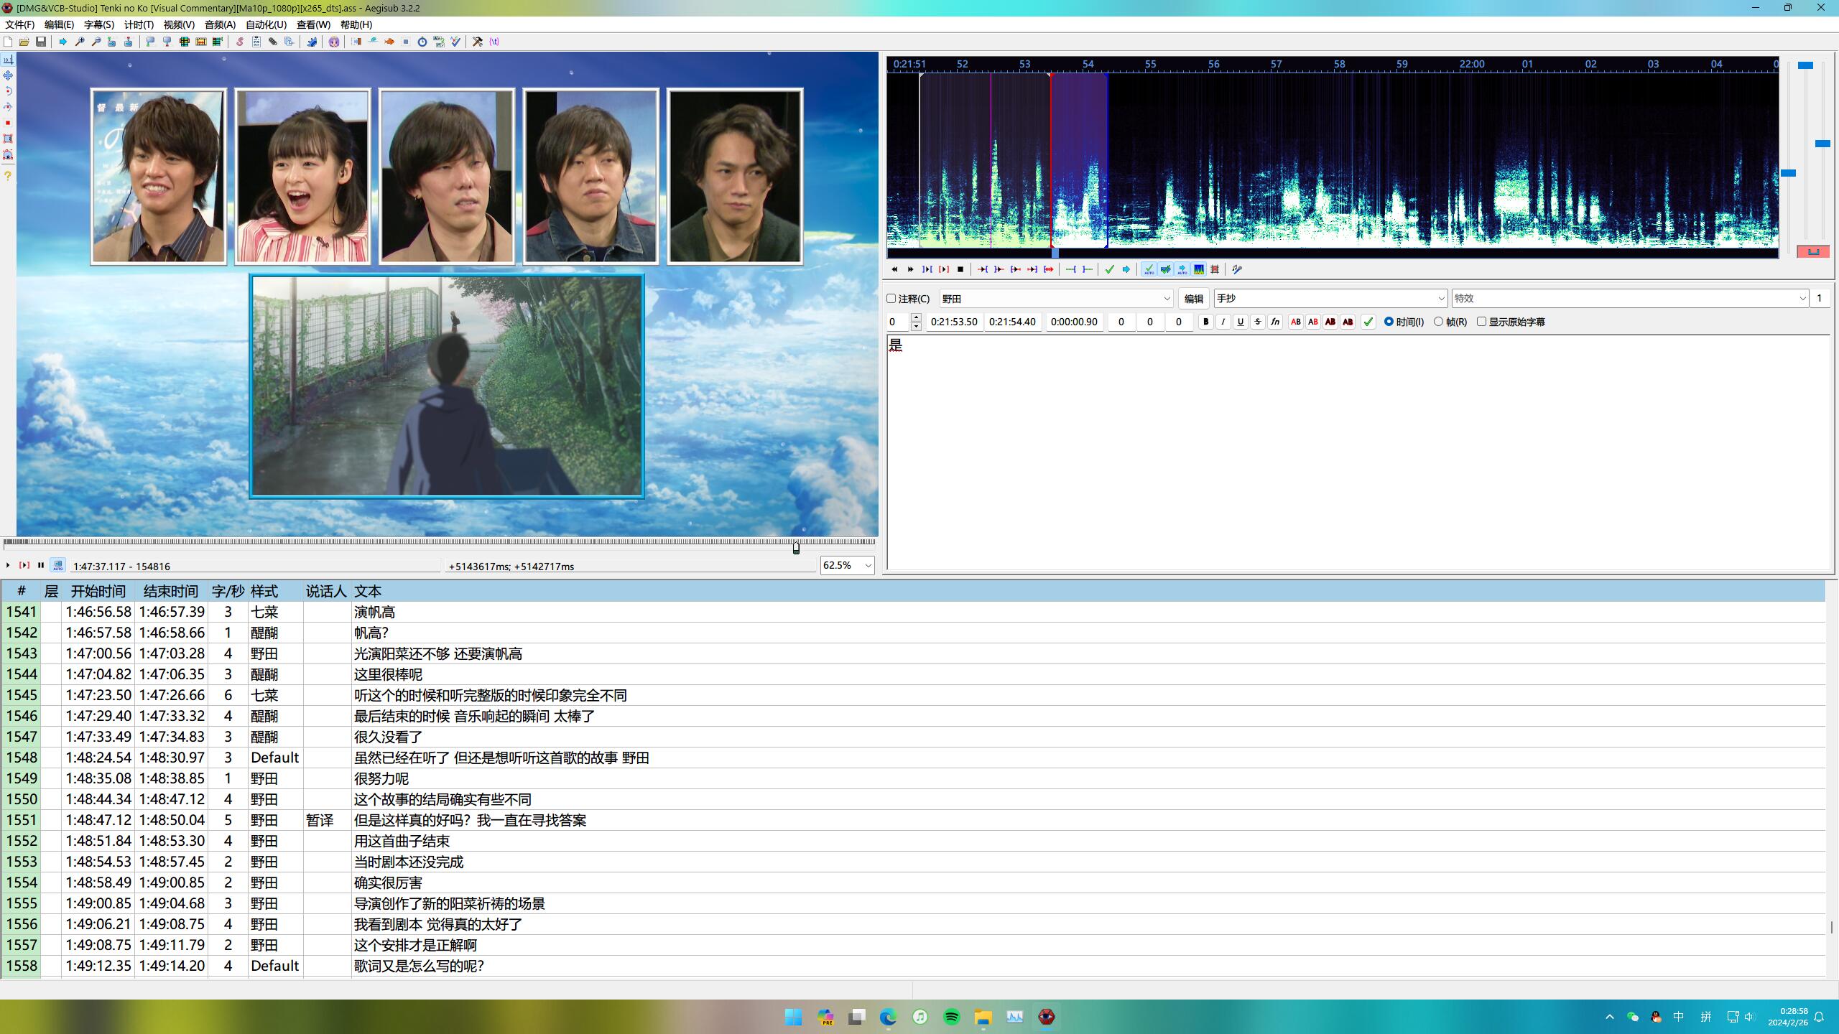Image resolution: width=1839 pixels, height=1034 pixels.
Task: Zoom in the video with magnifier-plus icon
Action: coord(80,42)
